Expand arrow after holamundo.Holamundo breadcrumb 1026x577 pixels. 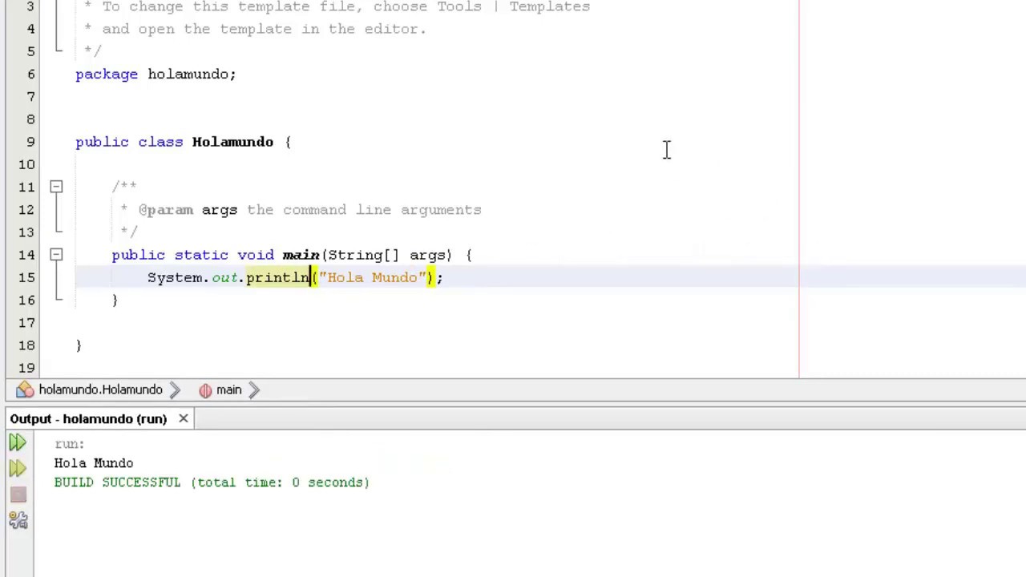[176, 389]
